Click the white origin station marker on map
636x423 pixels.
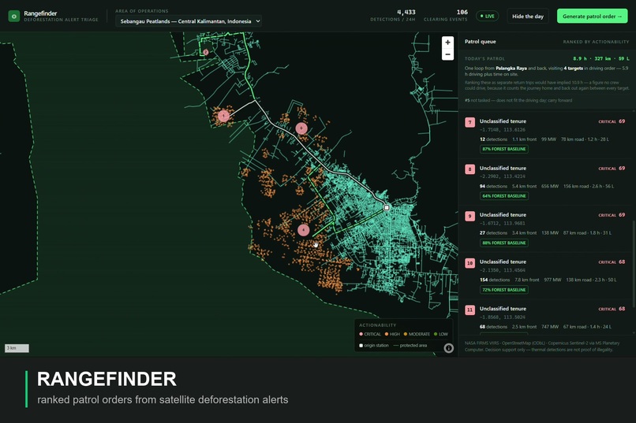point(387,208)
